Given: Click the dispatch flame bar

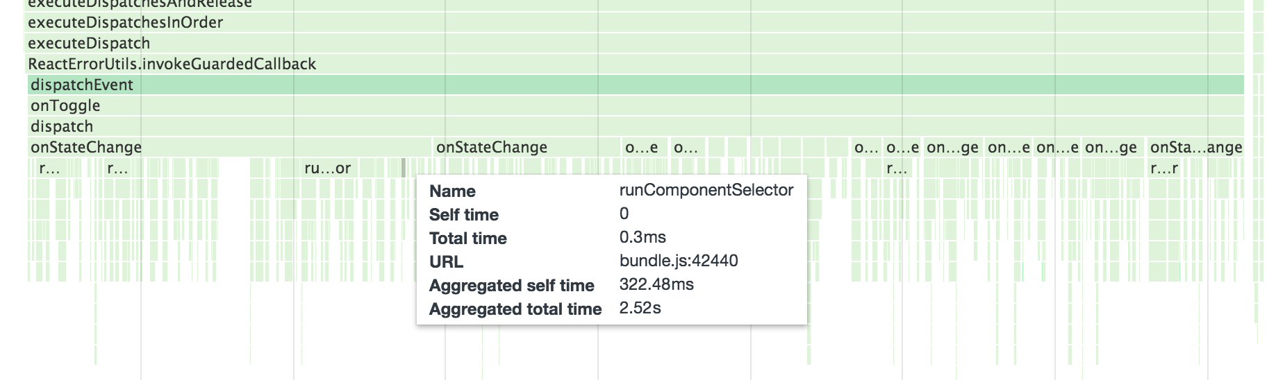Looking at the screenshot, I should [62, 127].
